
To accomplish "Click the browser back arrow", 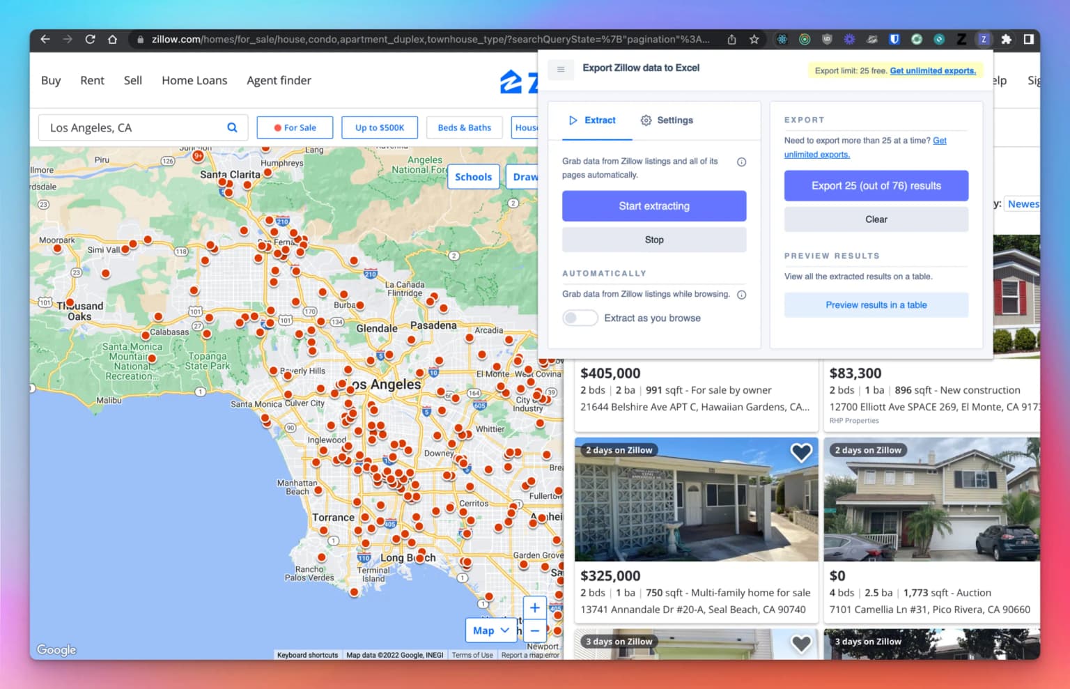I will pos(45,40).
